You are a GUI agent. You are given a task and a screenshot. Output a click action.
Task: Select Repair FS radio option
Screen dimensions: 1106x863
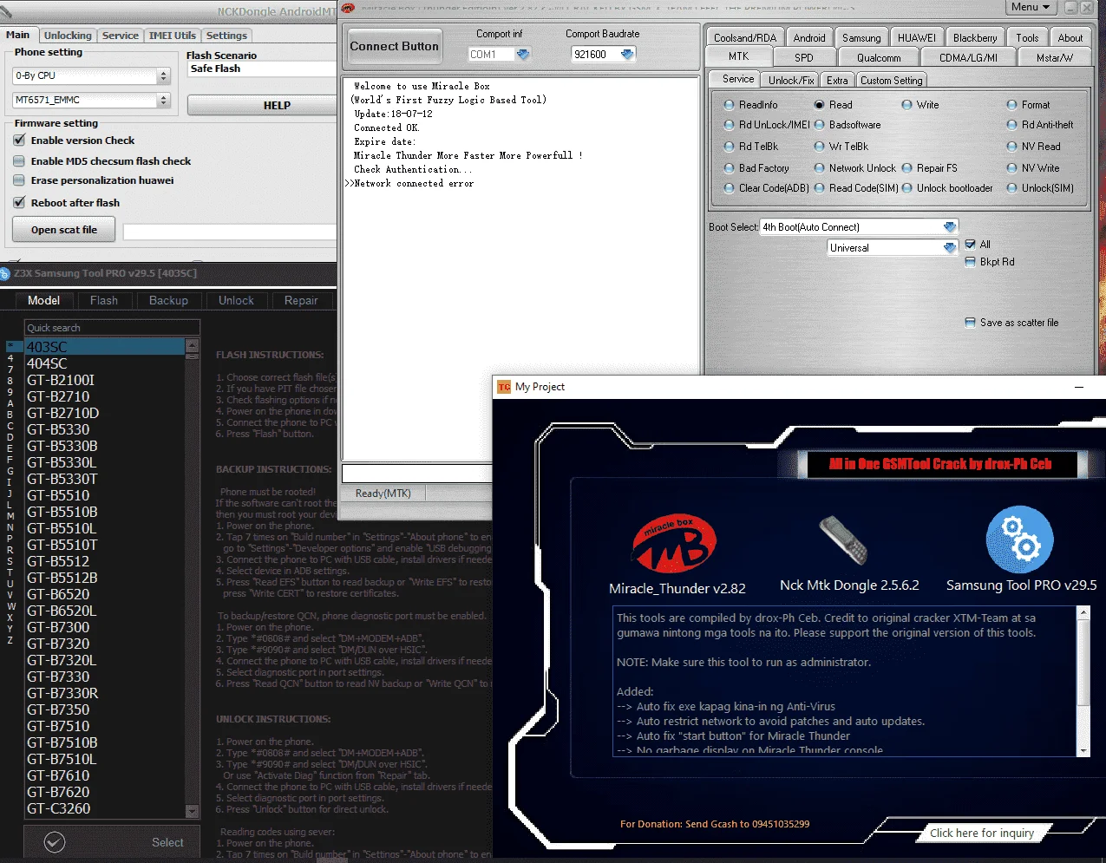point(906,168)
